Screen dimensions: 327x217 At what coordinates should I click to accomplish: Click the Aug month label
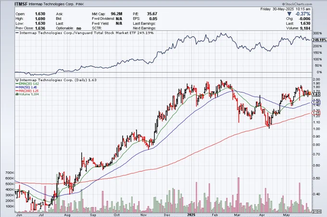[67, 215]
